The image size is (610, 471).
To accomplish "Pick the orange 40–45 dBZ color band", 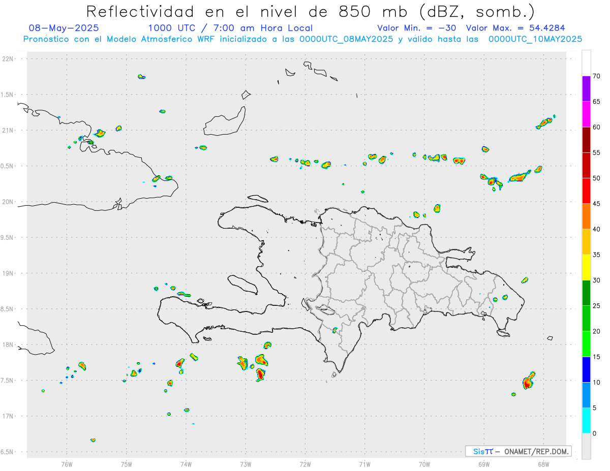I will 586,216.
